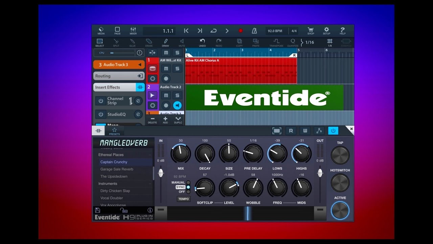Toggle the metronome click
Screen dimensions: 433x244
(254, 31)
